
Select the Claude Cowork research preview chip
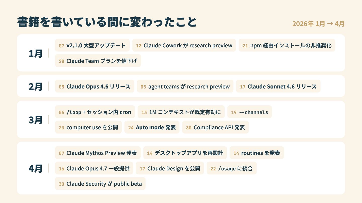coord(184,45)
